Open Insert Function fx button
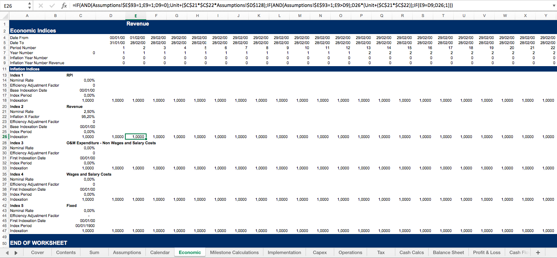557x258 pixels. (x=64, y=6)
